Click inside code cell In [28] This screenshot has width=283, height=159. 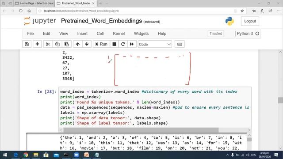pyautogui.click(x=155, y=107)
